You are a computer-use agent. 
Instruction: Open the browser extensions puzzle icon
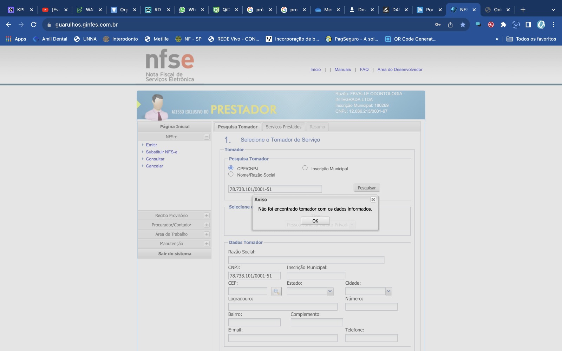[503, 25]
